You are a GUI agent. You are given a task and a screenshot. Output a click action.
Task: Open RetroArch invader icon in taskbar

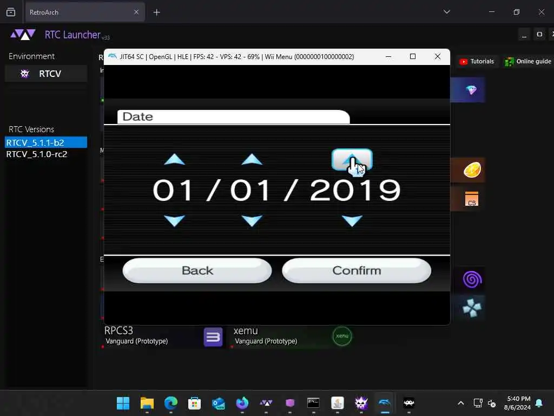click(x=409, y=403)
